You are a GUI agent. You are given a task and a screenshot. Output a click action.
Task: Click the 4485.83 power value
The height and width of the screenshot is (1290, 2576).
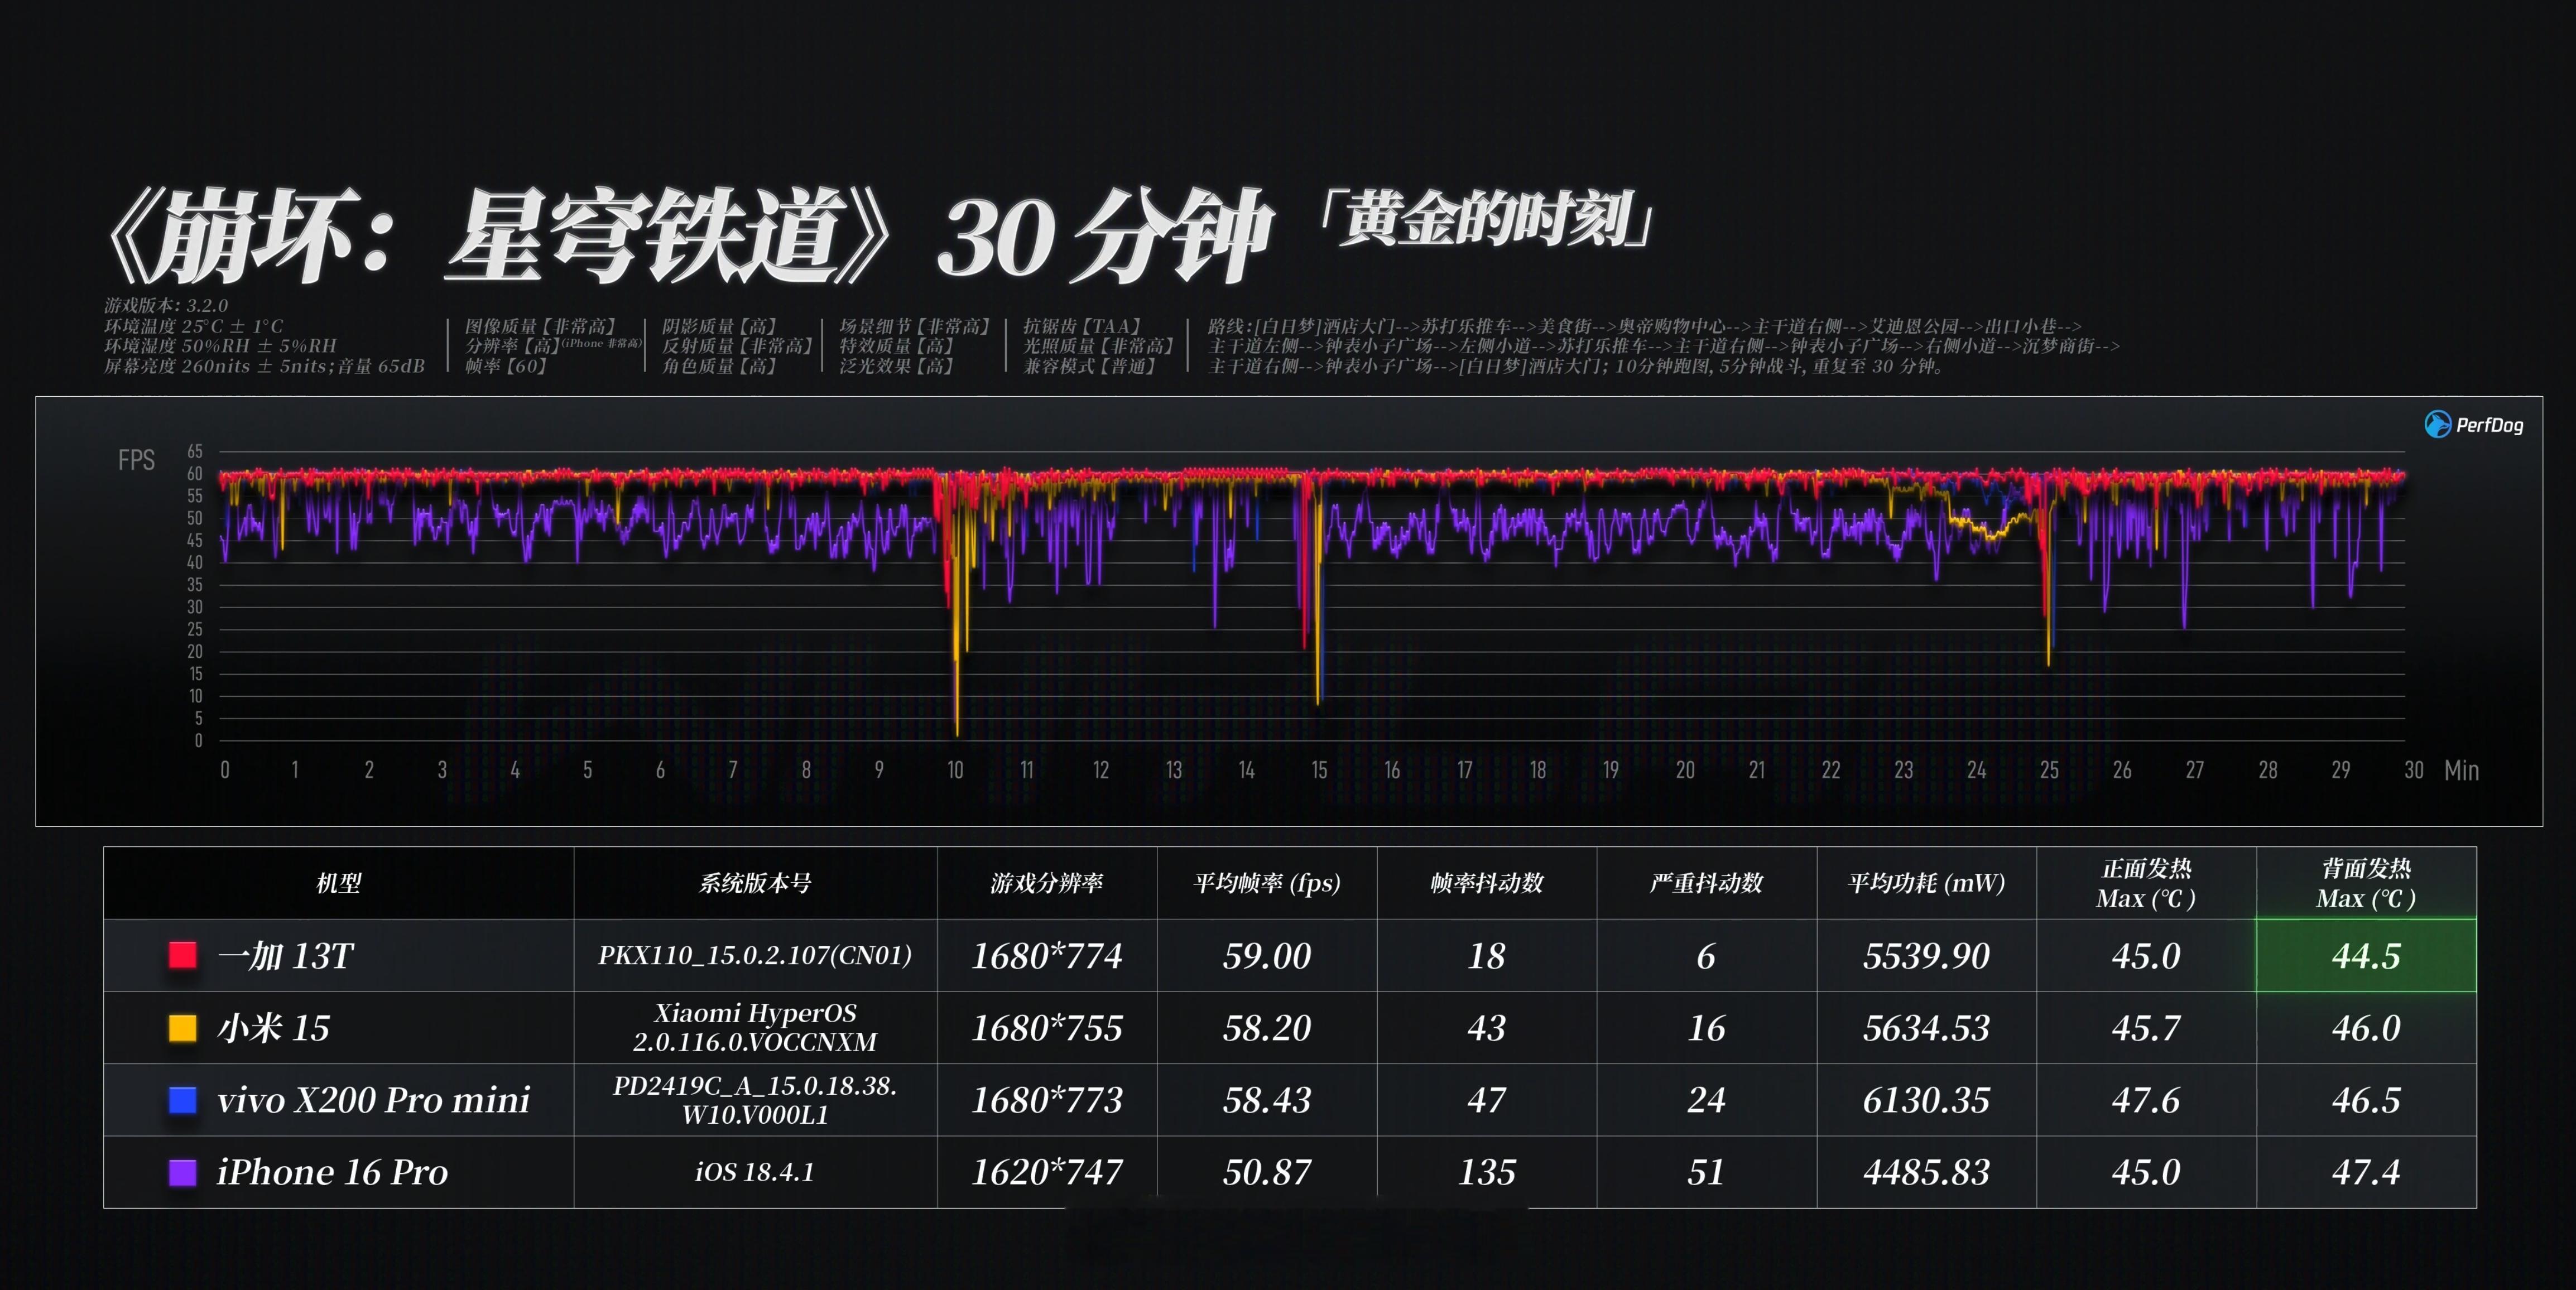(1926, 1172)
